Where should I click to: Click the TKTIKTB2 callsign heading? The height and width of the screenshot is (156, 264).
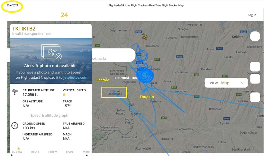point(24,29)
